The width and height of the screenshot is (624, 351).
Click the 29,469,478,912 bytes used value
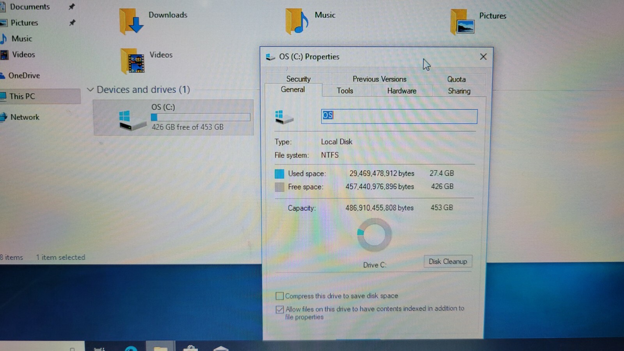382,174
